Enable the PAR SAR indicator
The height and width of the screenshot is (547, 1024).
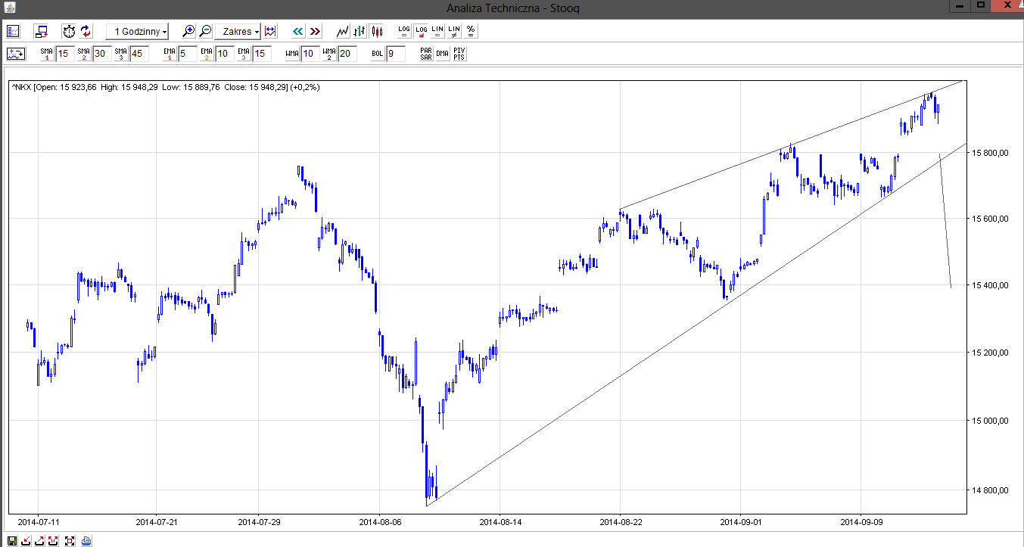pos(426,54)
